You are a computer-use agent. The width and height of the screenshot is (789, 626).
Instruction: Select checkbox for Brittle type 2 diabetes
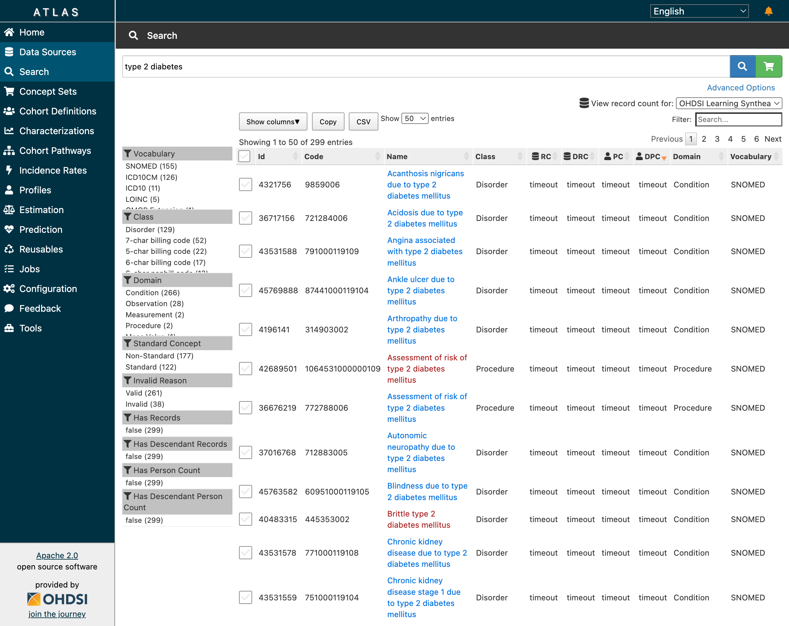point(246,519)
